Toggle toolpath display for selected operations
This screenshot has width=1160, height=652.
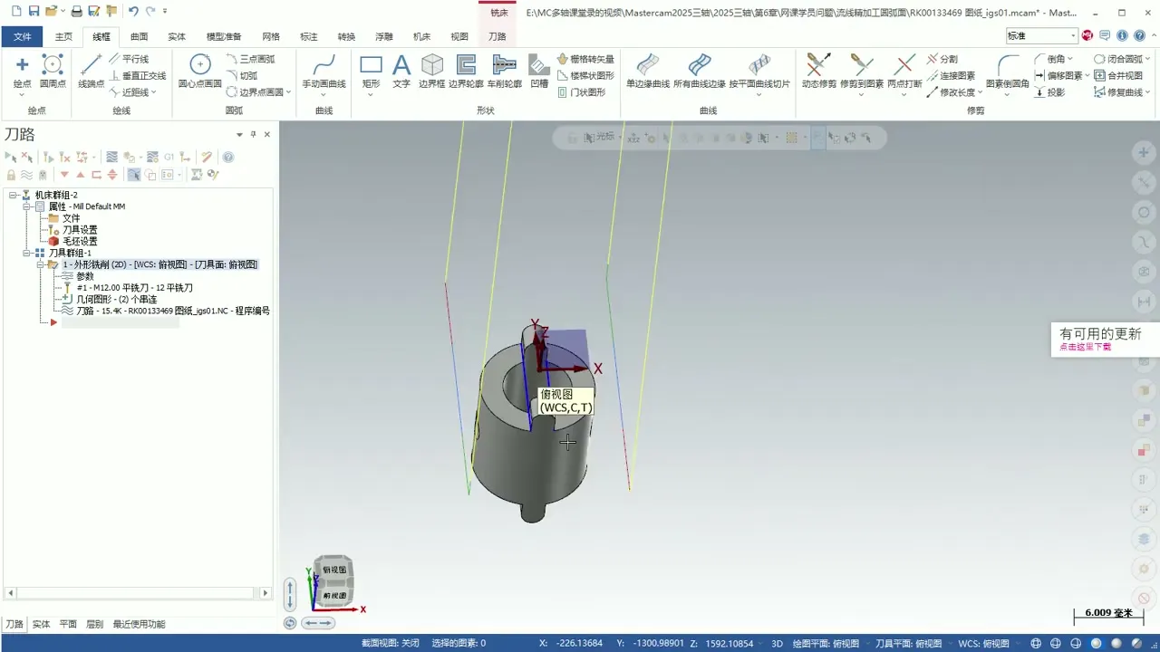tap(27, 175)
